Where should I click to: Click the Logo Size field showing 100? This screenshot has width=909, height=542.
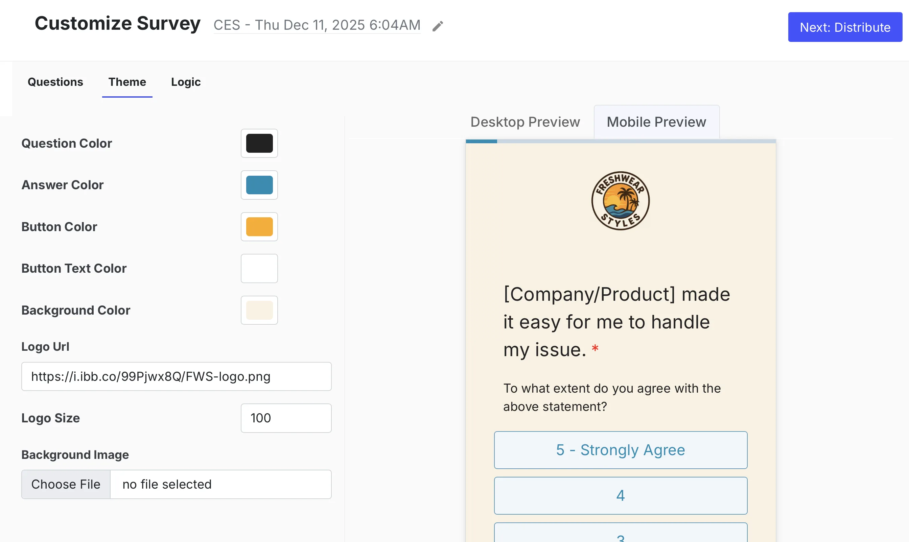tap(286, 418)
